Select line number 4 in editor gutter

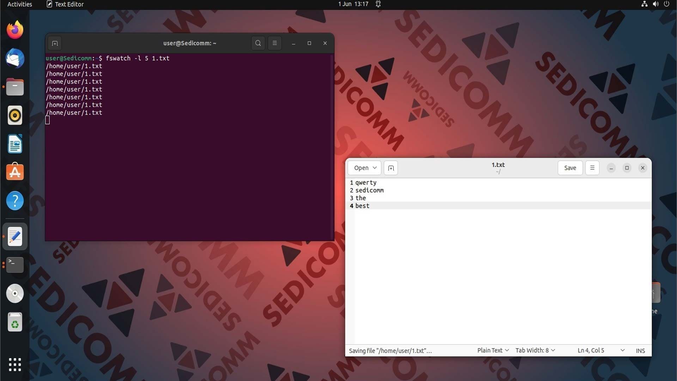coord(351,206)
